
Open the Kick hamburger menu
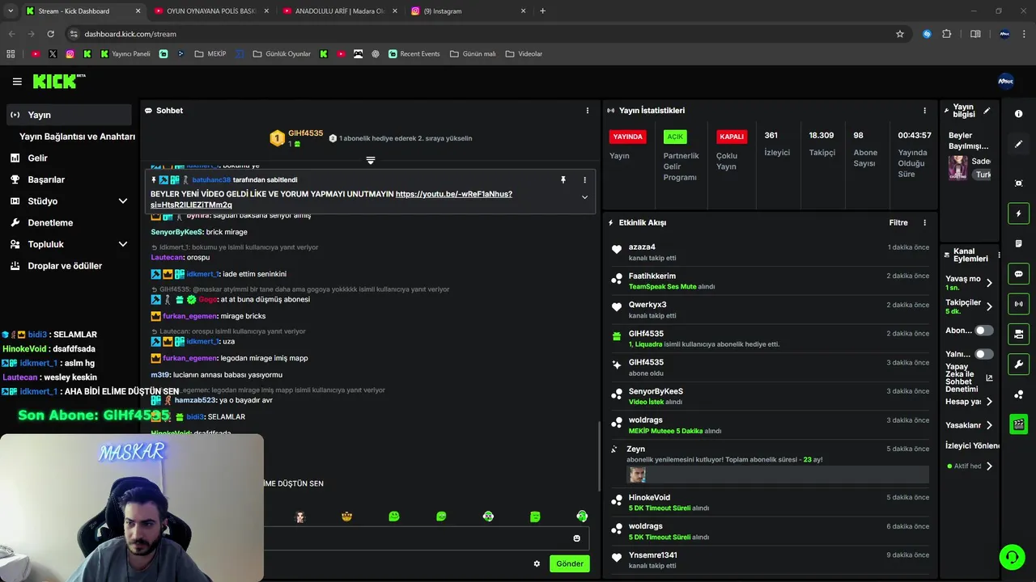coord(17,82)
